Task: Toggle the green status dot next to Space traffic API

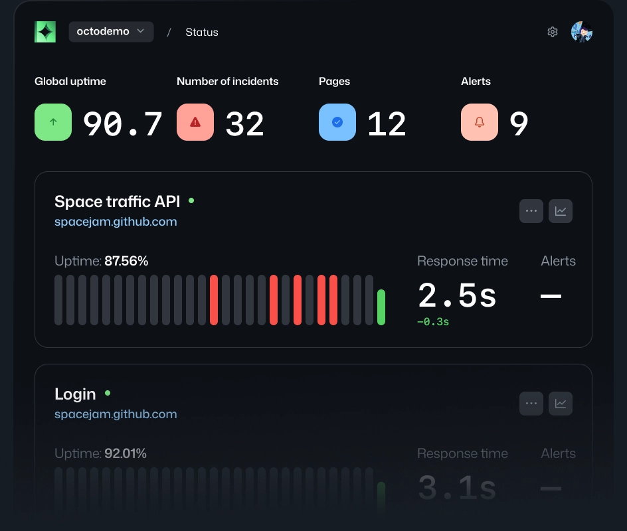Action: click(x=191, y=200)
